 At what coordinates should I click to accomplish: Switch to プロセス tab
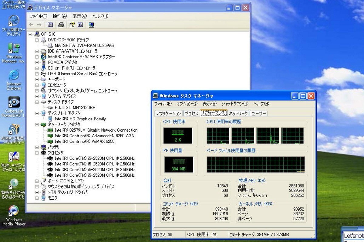click(191, 113)
